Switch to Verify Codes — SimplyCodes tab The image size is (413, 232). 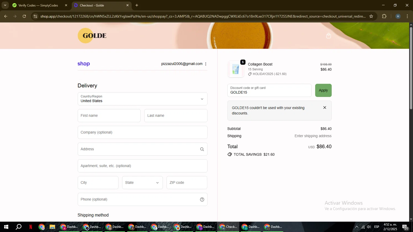click(38, 5)
